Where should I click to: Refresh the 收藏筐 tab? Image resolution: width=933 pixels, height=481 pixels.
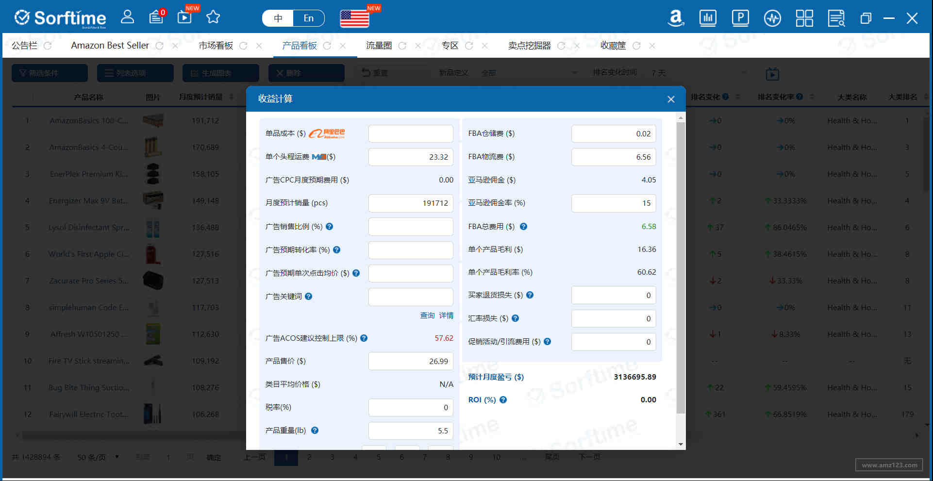pyautogui.click(x=636, y=46)
